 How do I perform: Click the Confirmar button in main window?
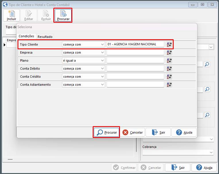point(124,167)
